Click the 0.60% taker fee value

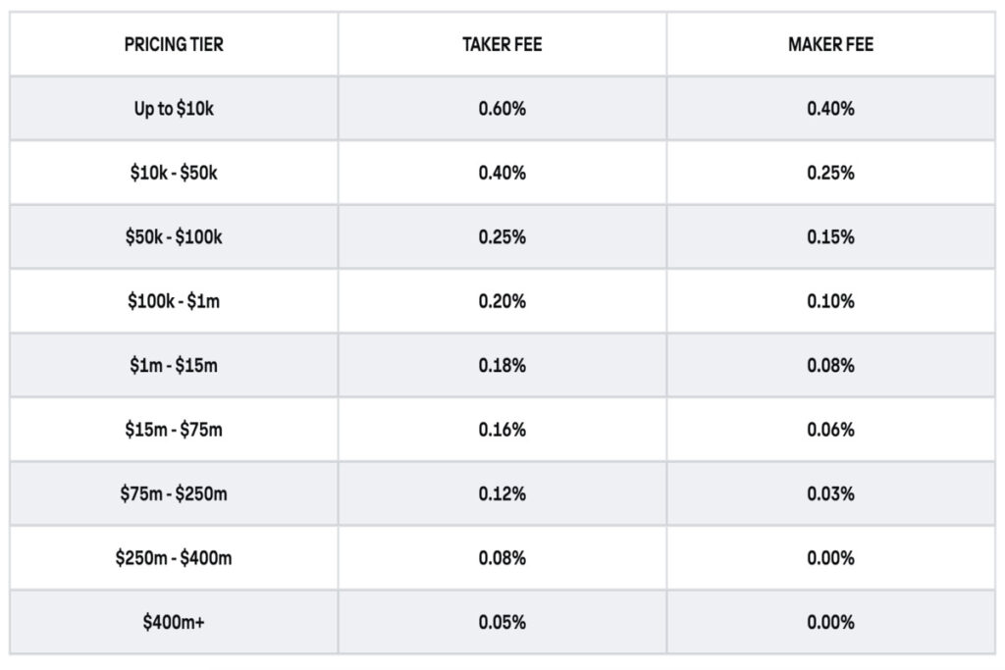coord(502,109)
